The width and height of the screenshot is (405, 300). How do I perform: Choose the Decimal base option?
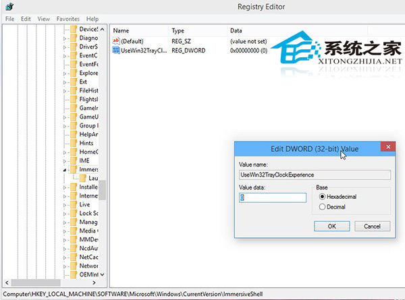click(x=322, y=207)
